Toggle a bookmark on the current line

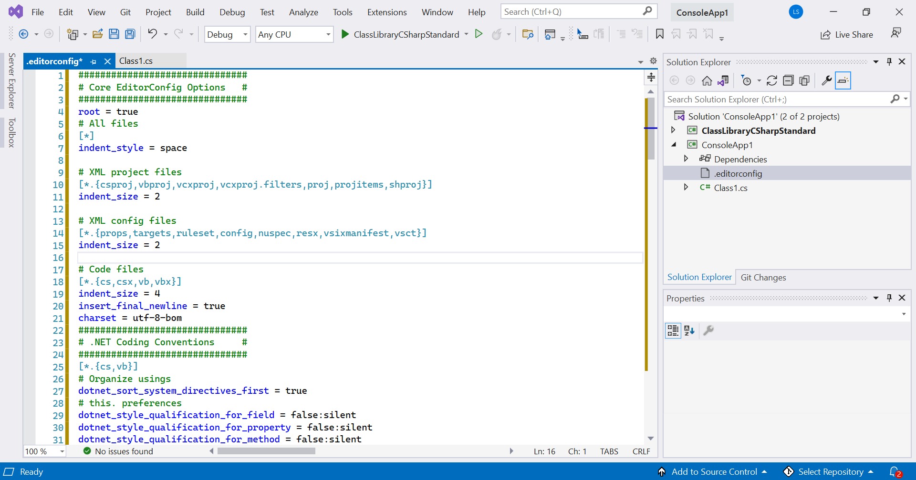660,34
